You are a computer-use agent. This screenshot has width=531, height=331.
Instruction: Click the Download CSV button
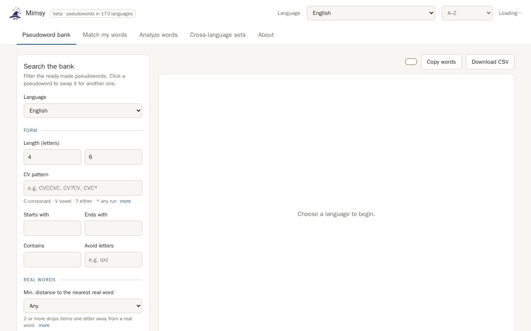[490, 62]
